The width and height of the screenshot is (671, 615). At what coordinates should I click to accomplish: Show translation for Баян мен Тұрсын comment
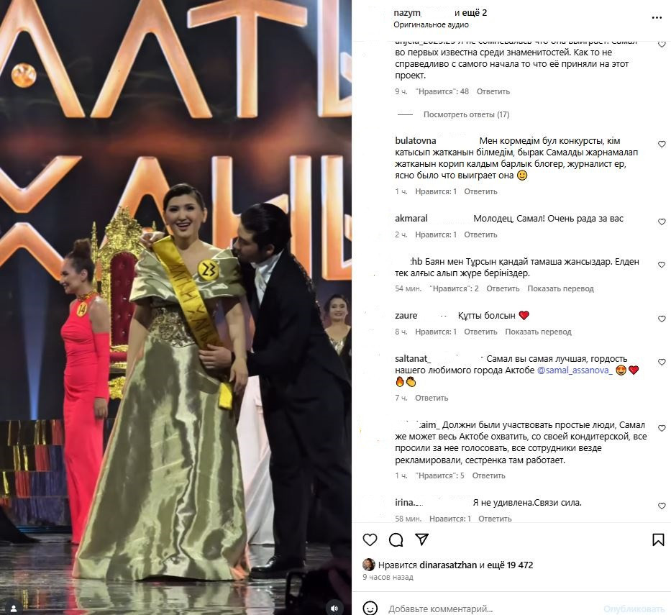(x=560, y=288)
